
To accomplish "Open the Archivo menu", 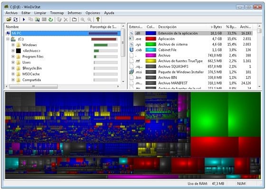I will pos(11,13).
